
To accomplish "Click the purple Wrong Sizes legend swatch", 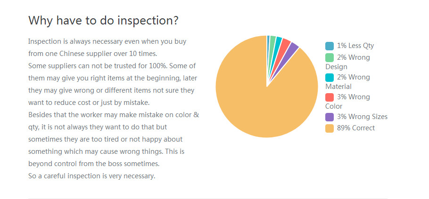I will [x=330, y=117].
